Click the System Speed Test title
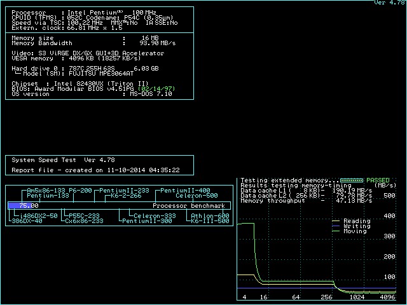The width and height of the screenshot is (407, 305). (64, 160)
